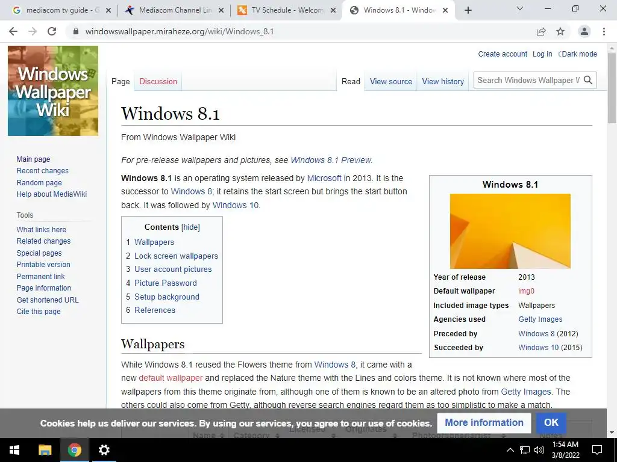
Task: Click the Windows Wallpaper Wiki logo
Action: click(53, 91)
